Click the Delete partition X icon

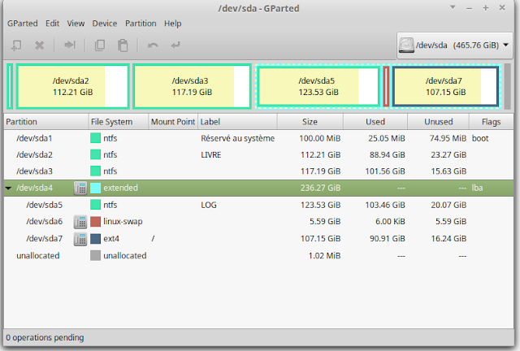point(40,45)
